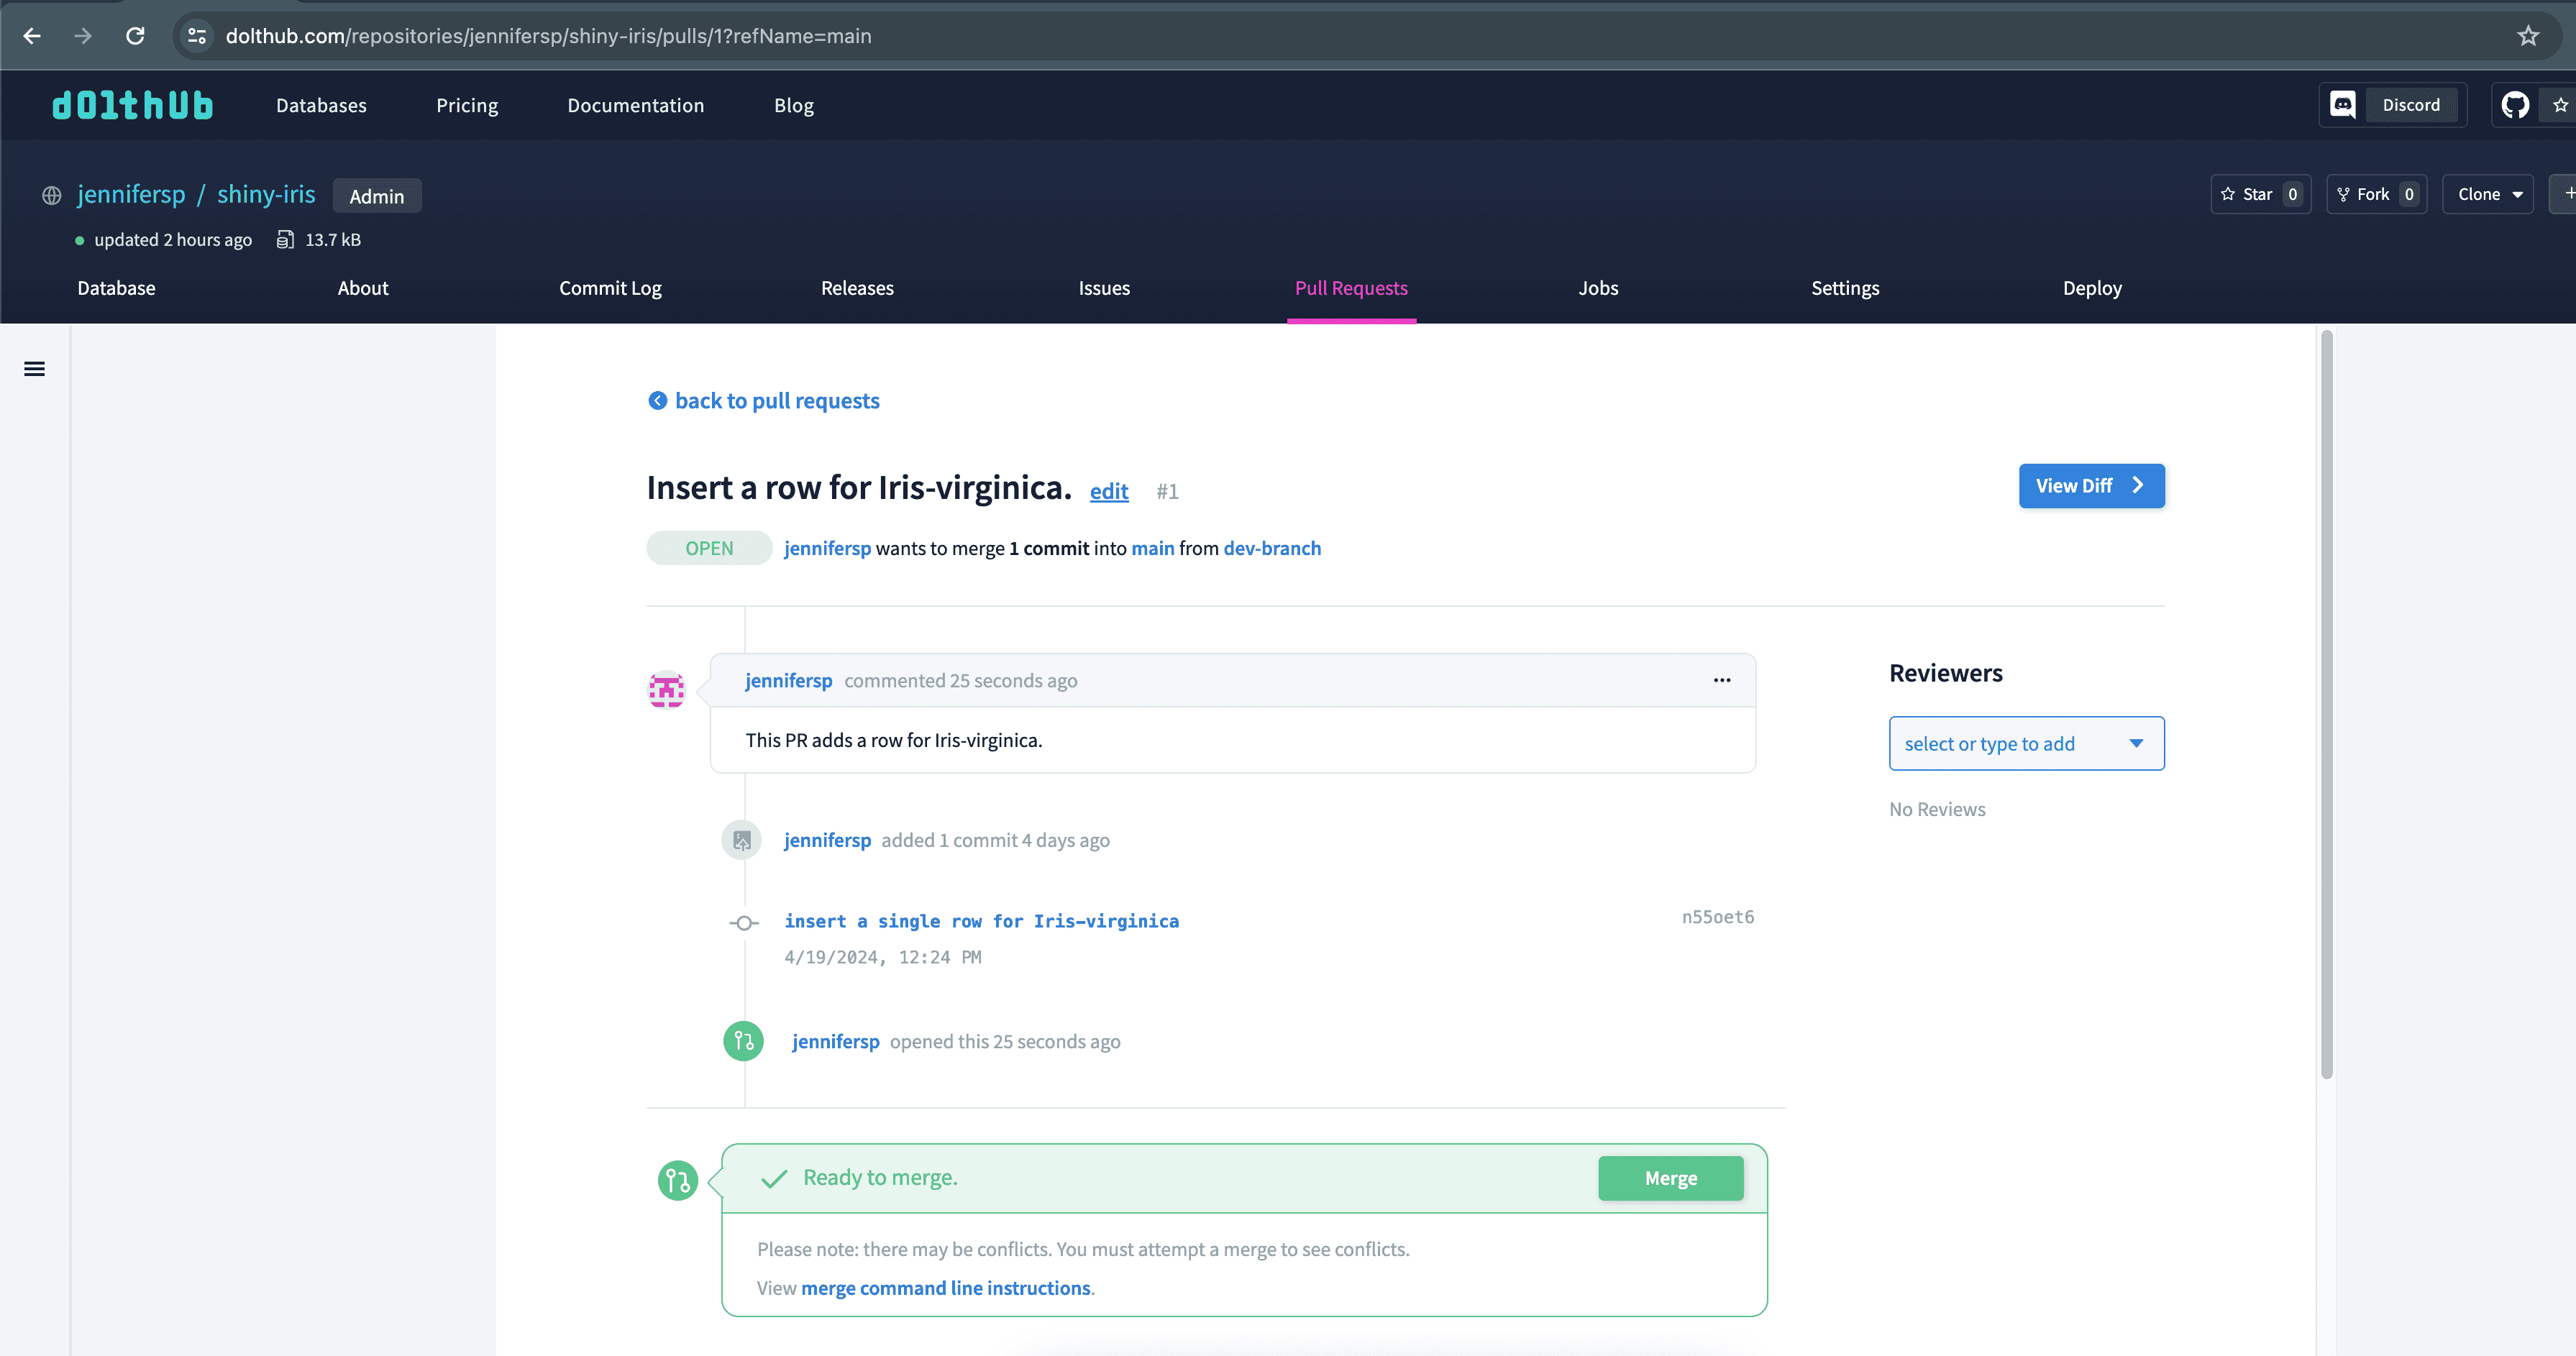Click the shiny-iris repository link
The height and width of the screenshot is (1356, 2576).
coord(266,194)
